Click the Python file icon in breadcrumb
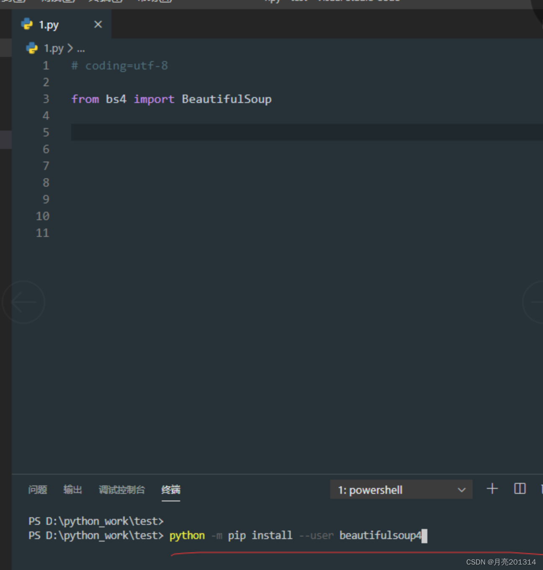Viewport: 543px width, 570px height. pyautogui.click(x=32, y=49)
